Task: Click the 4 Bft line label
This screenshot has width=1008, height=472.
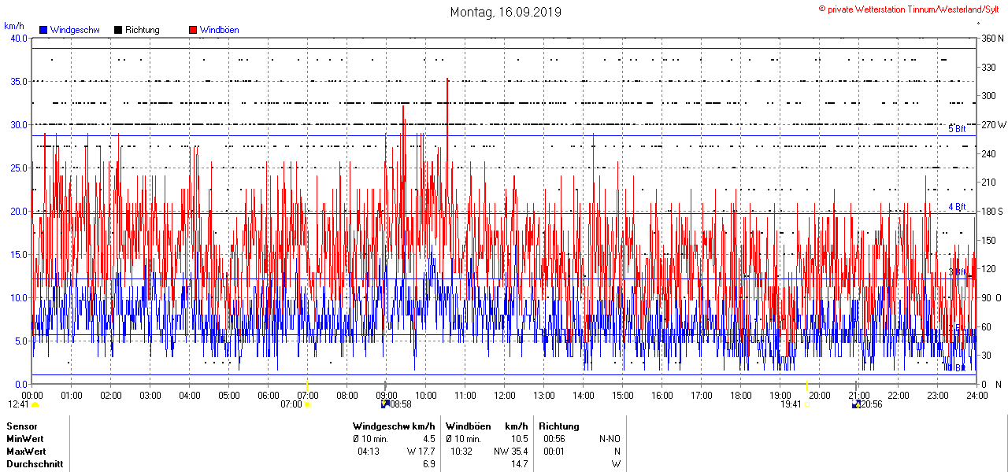Action: (957, 207)
